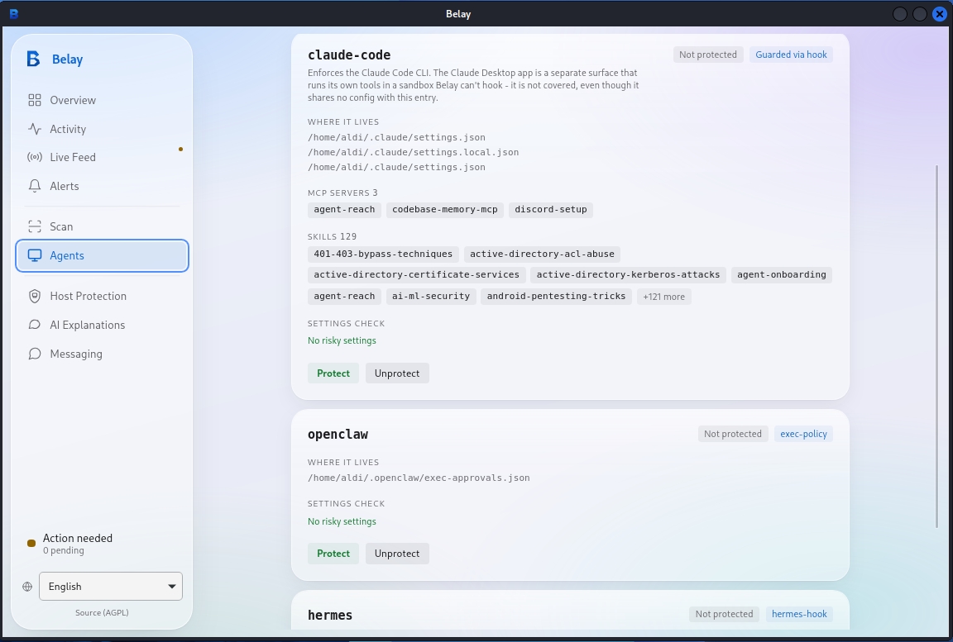Viewport: 953px width, 642px height.
Task: Click the agent-onboarding skill chip
Action: [782, 275]
